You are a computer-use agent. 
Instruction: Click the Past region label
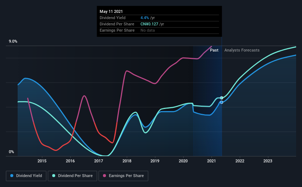click(x=214, y=50)
